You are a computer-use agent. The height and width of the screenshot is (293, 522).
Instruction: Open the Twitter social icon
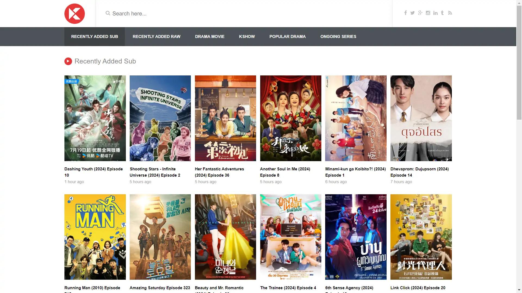(413, 13)
